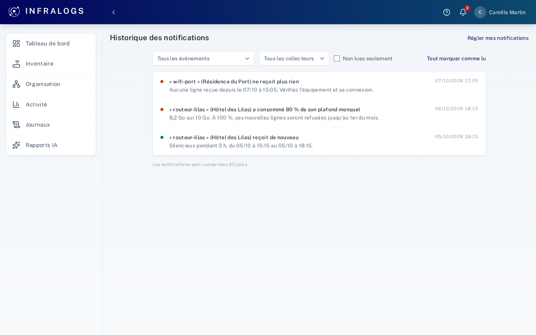Click 'Historique des notifications' heading

159,38
